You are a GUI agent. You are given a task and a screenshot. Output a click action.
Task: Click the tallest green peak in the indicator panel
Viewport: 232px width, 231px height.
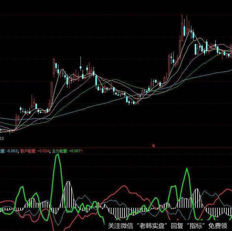[58, 156]
